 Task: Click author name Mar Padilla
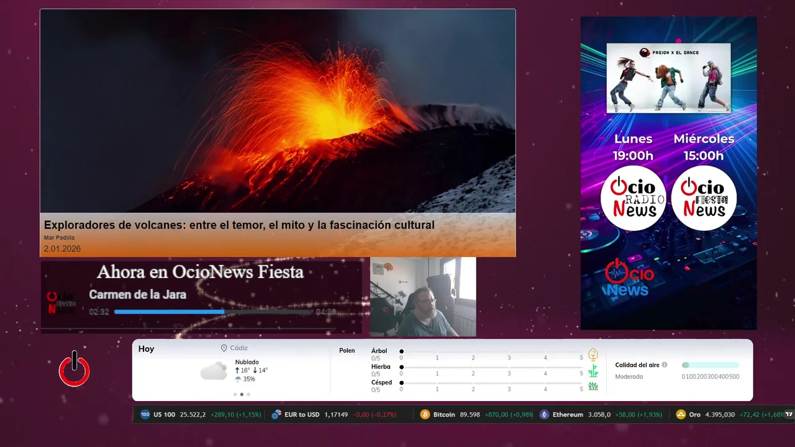(59, 238)
